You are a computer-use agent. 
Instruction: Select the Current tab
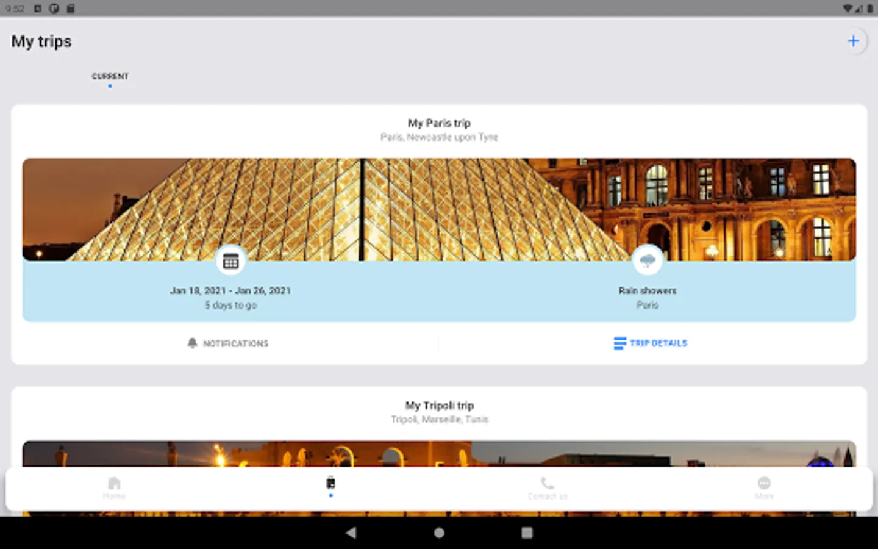110,76
